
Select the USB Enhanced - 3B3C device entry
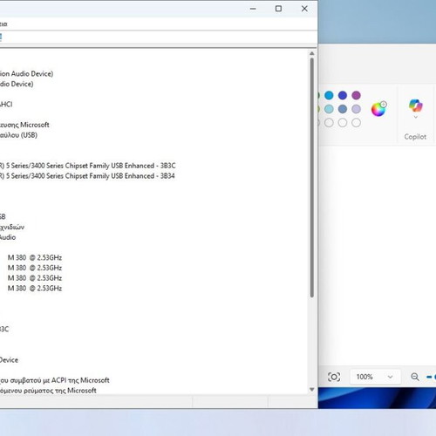87,166
